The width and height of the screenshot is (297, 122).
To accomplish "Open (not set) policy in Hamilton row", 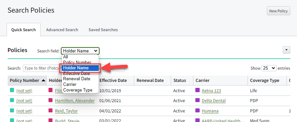I will 24,101.
